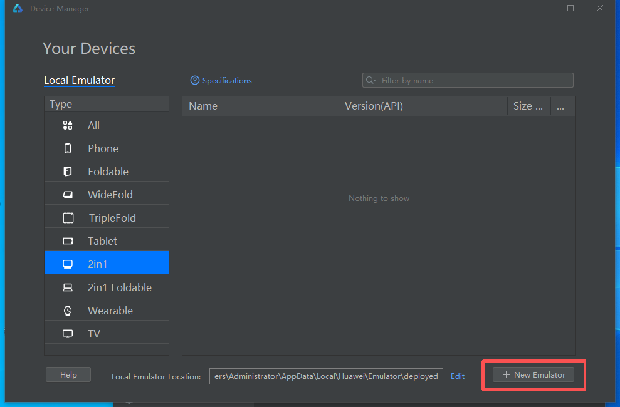Choose the Tablet device icon
This screenshot has width=620, height=407.
68,241
